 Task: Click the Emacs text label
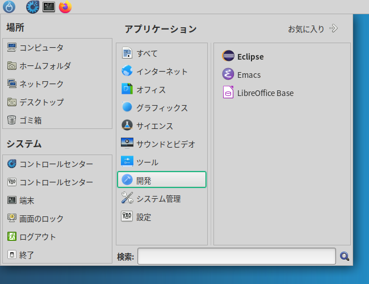tap(249, 75)
